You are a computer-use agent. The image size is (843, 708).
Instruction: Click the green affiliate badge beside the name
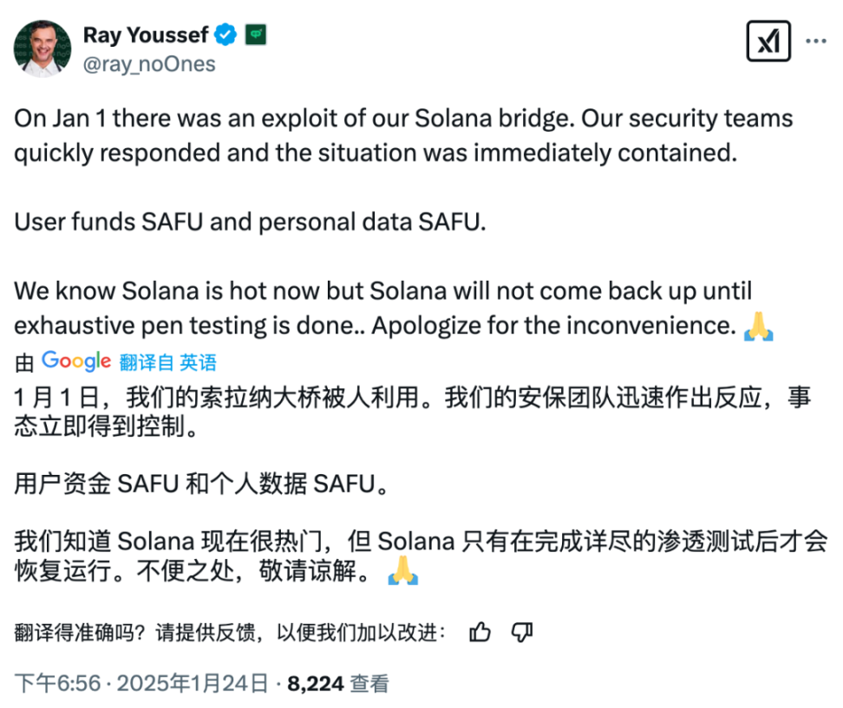(x=256, y=35)
